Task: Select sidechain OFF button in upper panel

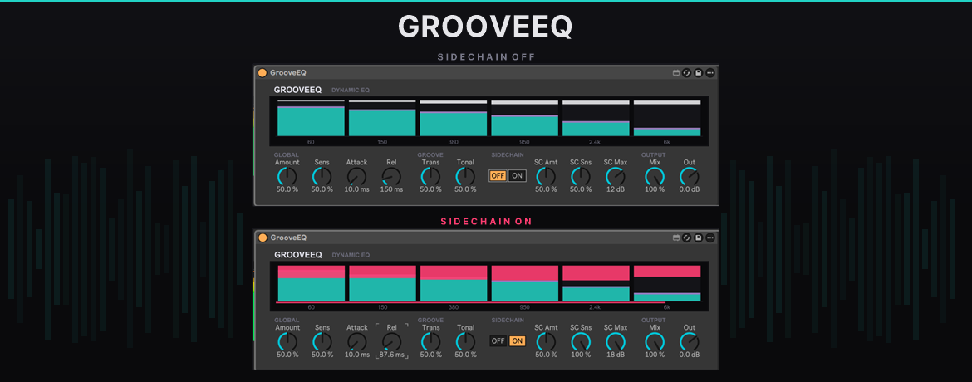Action: tap(498, 175)
